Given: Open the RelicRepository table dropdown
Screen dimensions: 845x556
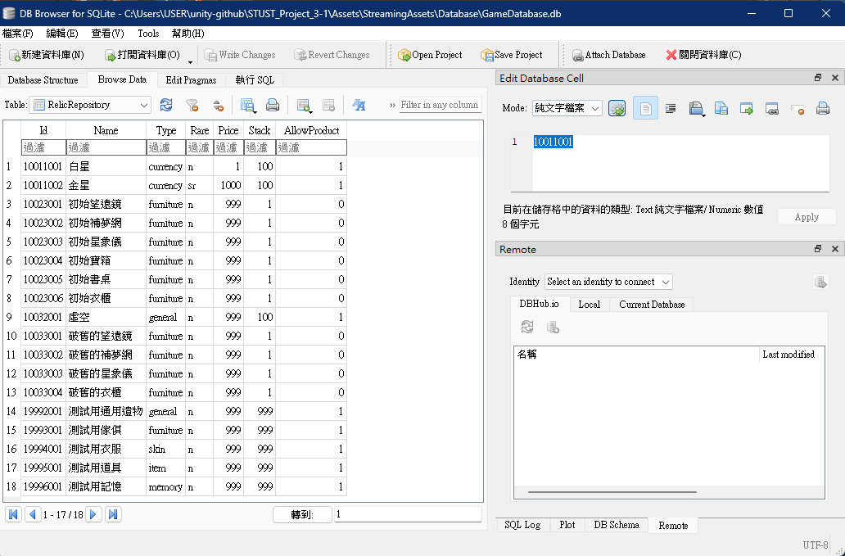Looking at the screenshot, I should pos(90,105).
